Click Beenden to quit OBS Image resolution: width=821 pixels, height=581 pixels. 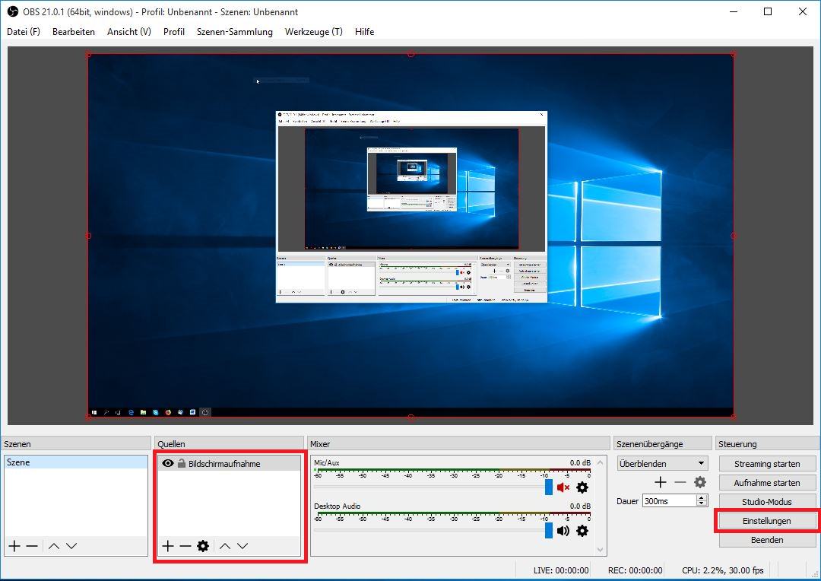pos(767,540)
